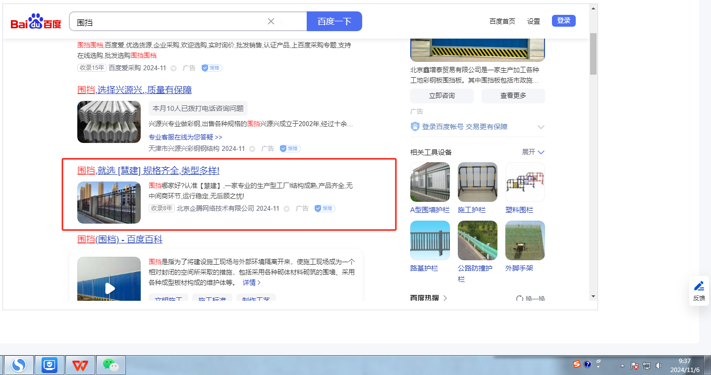
Task: Open WeChat from the taskbar
Action: tap(111, 366)
